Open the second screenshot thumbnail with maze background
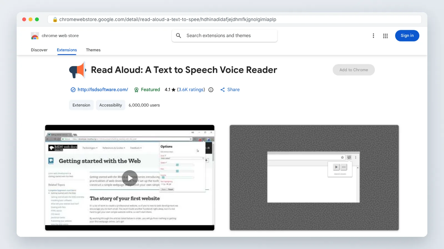Screen dimensions: 444x249 point(314,178)
